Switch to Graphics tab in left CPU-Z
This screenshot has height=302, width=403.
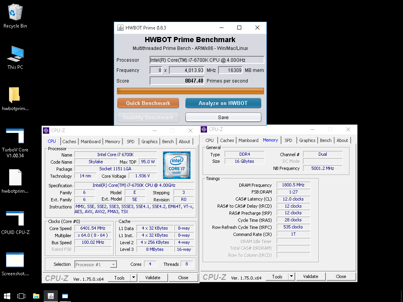pos(149,142)
